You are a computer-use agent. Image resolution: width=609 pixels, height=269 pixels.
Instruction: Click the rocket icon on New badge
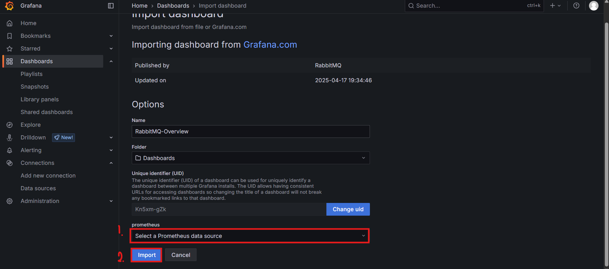pyautogui.click(x=57, y=138)
